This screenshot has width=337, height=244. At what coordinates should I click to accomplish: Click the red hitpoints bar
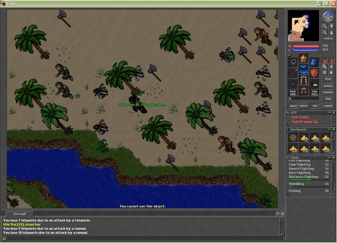[306, 46]
